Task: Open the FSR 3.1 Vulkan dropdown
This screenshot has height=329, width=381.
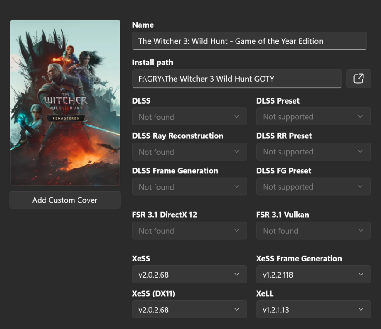Action: (x=314, y=230)
